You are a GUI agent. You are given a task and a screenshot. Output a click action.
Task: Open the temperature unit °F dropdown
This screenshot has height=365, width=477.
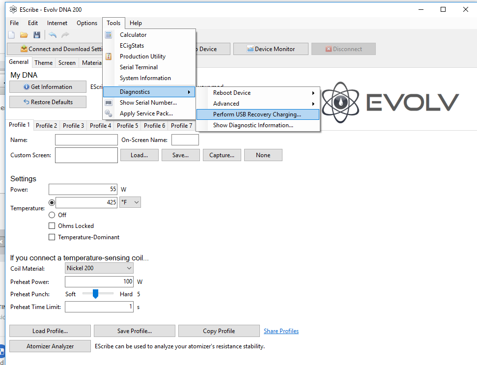point(130,202)
